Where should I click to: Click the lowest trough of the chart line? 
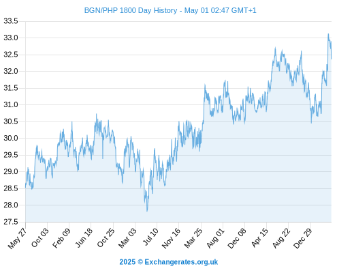(147, 211)
